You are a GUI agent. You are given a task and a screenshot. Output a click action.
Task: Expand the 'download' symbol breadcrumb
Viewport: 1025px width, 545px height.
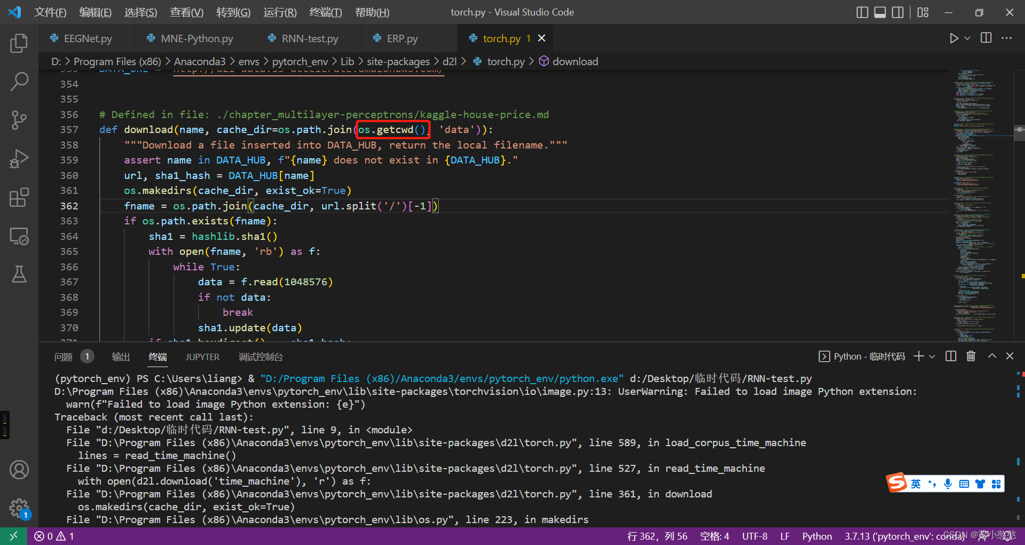569,61
